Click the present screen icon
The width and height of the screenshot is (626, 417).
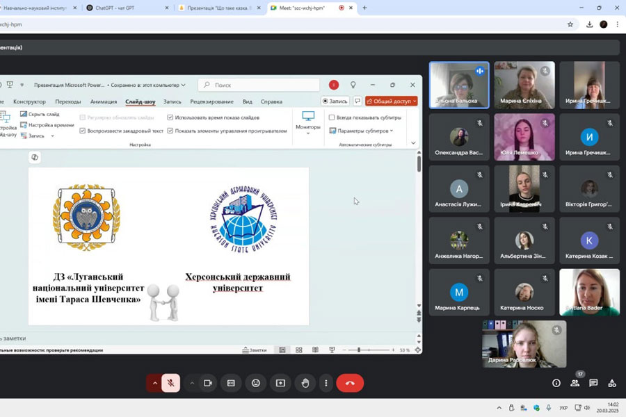tap(280, 383)
